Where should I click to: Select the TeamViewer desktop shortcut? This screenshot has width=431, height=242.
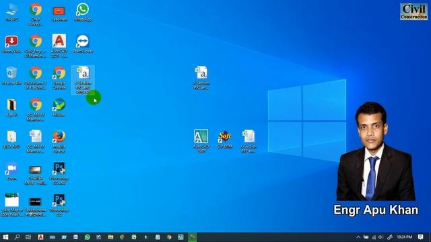coord(83,44)
